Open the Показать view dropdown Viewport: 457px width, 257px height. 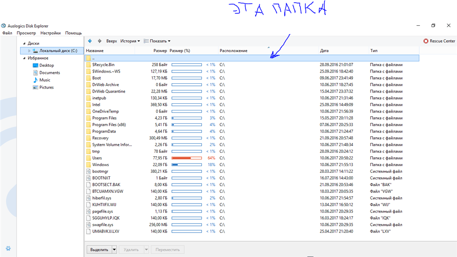point(157,41)
